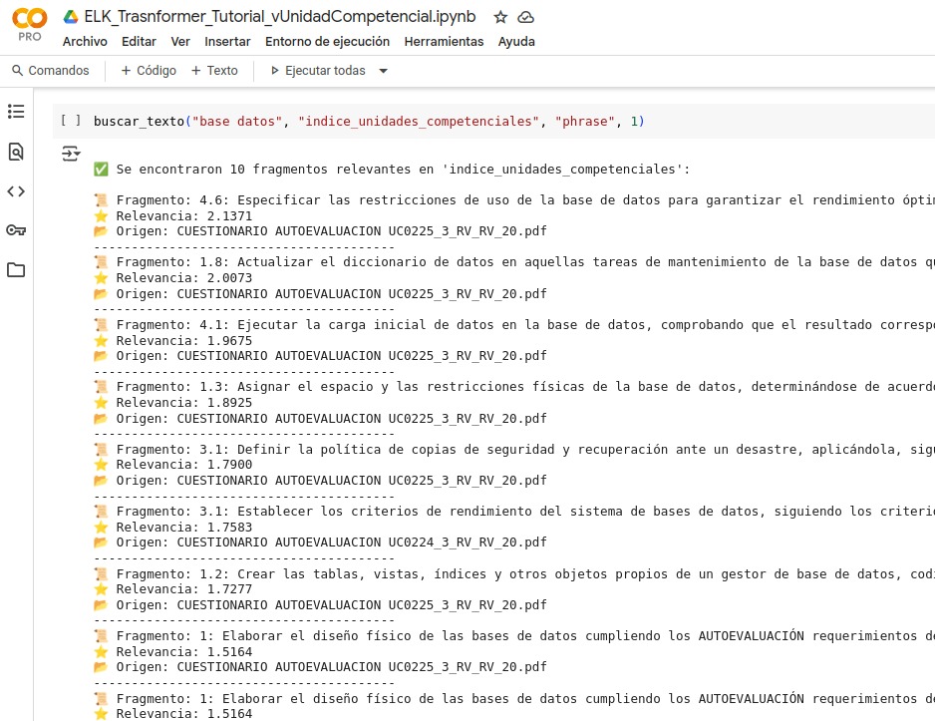935x721 pixels.
Task: Expand the Ejecutar todas dropdown arrow
Action: [x=384, y=71]
